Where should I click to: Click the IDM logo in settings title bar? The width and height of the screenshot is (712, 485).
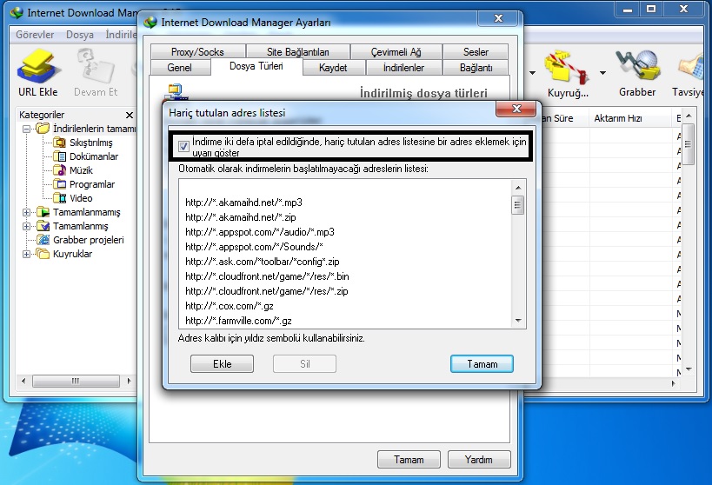coord(150,23)
